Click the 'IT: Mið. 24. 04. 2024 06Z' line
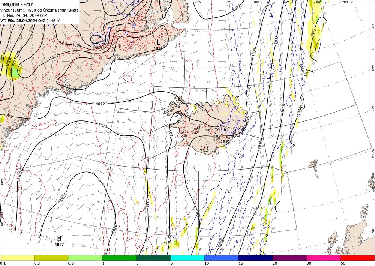 23,15
